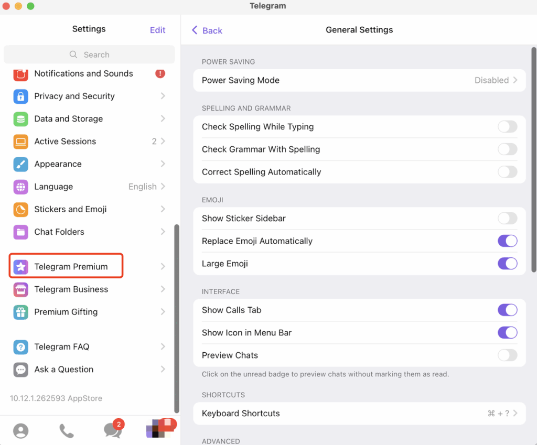The image size is (537, 445).
Task: Open Chats tab with unread badge
Action: point(112,430)
